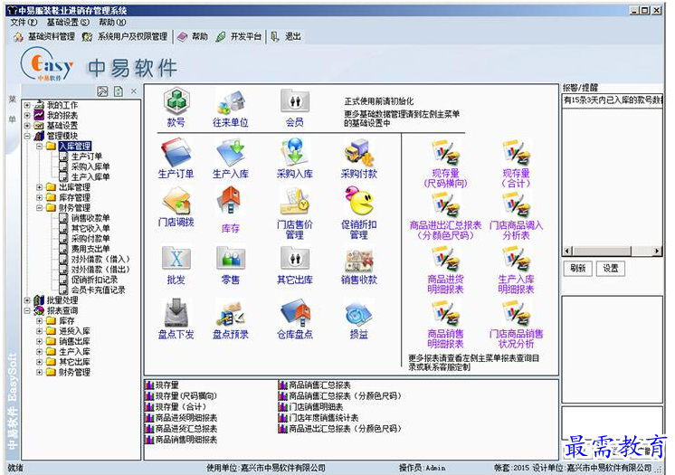Open 商品销售汇总报表 in the bottom list

click(319, 385)
